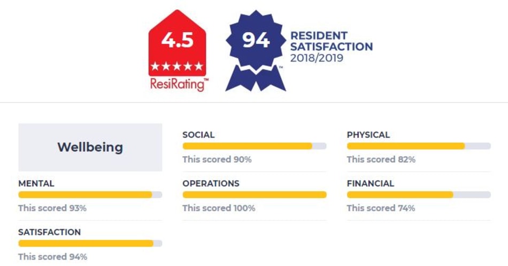Screen dimensions: 508x266
Task: Click the Financial score progress bar
Action: (x=419, y=195)
